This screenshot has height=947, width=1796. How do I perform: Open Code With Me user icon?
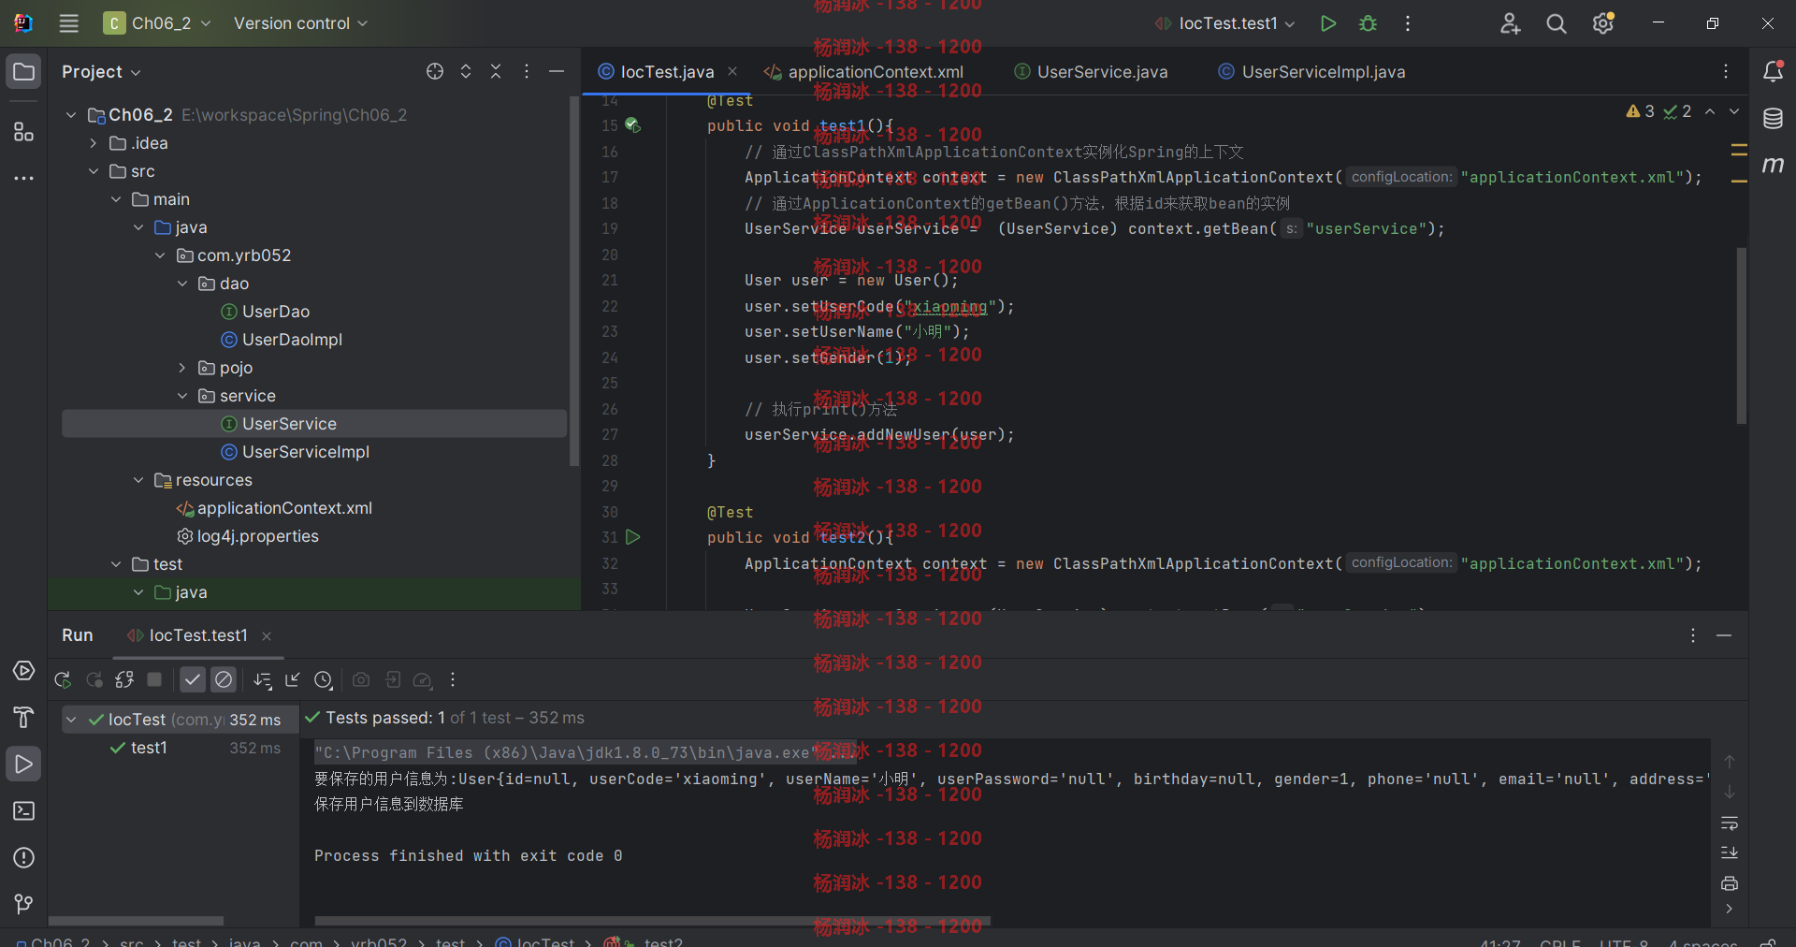click(1510, 23)
